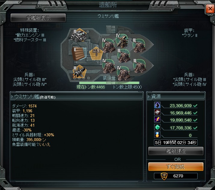The width and height of the screenshot is (215, 190).
Task: Open the empty 装置 3 pentagon slot
Action: [x=96, y=53]
